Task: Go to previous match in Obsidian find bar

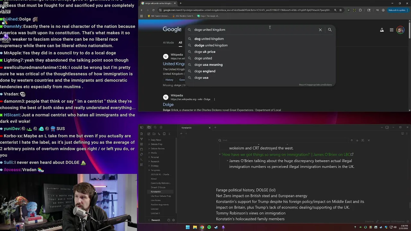Action: pyautogui.click(x=352, y=140)
